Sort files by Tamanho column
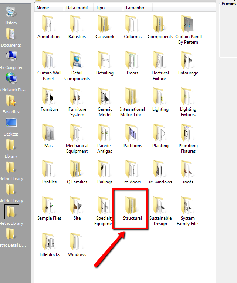 tap(138, 8)
